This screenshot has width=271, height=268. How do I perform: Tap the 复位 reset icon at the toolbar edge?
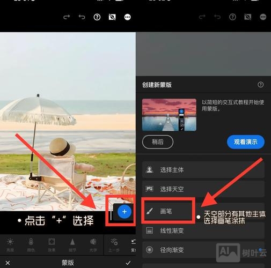tap(134, 245)
